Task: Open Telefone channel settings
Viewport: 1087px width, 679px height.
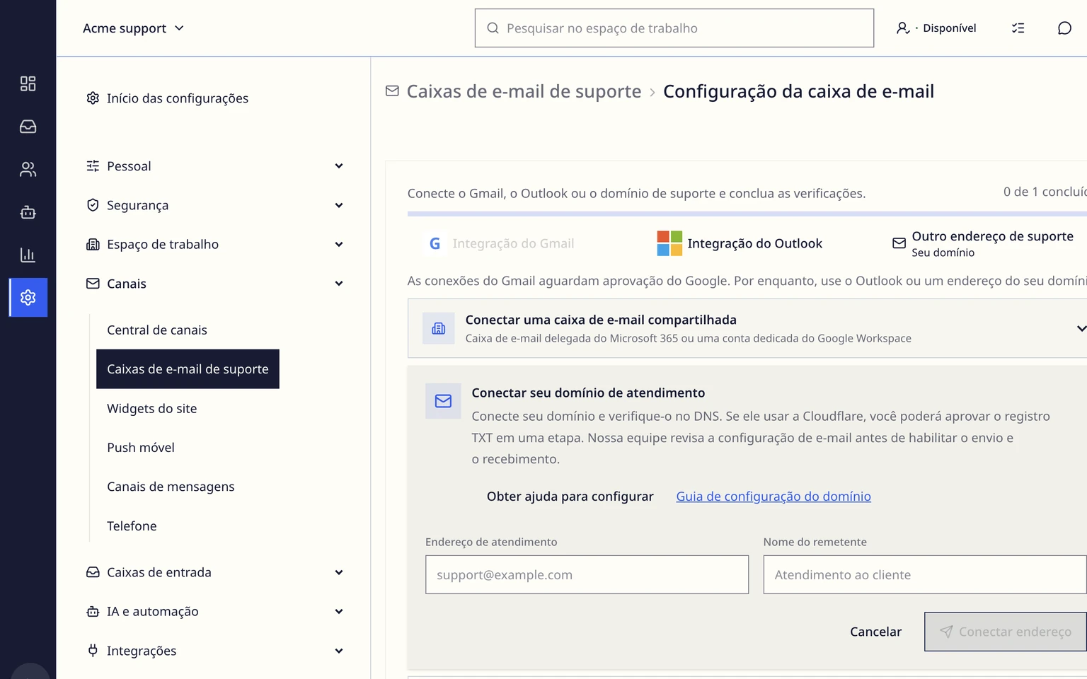Action: pyautogui.click(x=132, y=526)
